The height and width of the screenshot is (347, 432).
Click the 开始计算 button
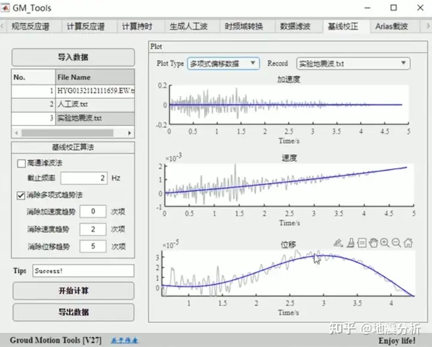(73, 291)
